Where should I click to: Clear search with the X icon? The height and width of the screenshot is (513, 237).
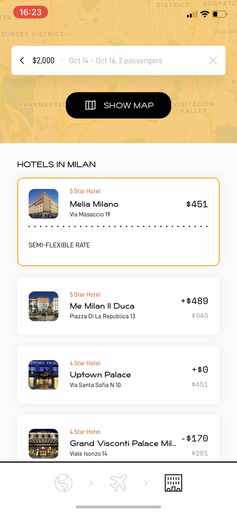(213, 60)
